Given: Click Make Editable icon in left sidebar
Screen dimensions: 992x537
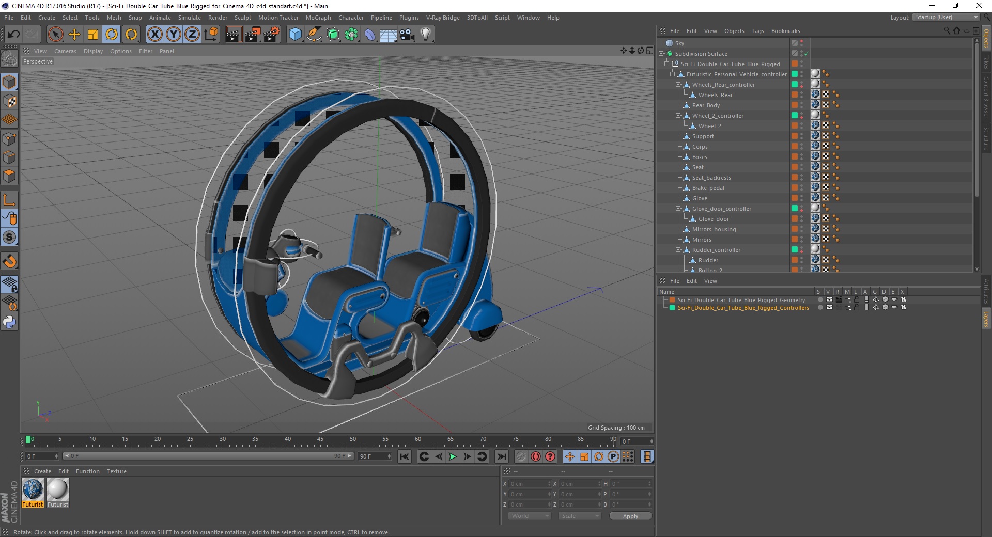Looking at the screenshot, I should point(9,59).
